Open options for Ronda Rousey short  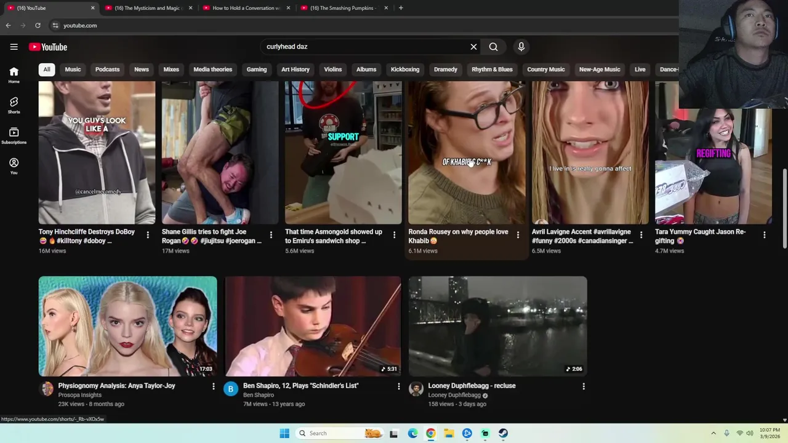click(518, 235)
